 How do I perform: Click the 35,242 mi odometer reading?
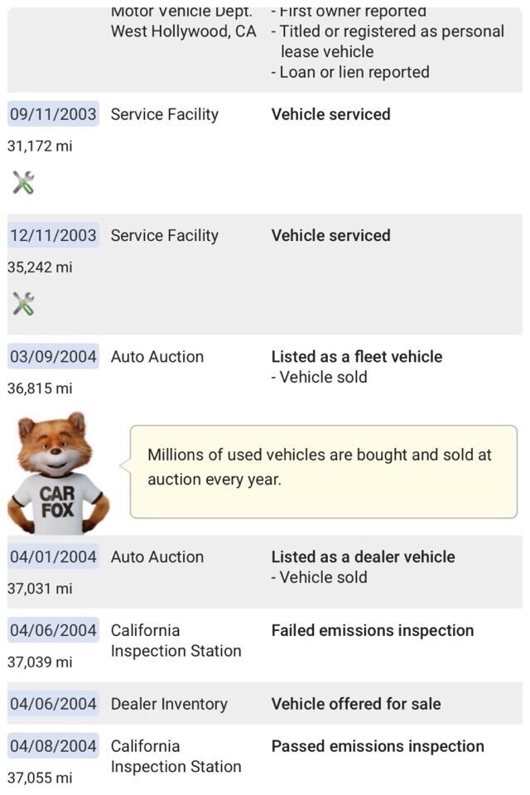(40, 267)
